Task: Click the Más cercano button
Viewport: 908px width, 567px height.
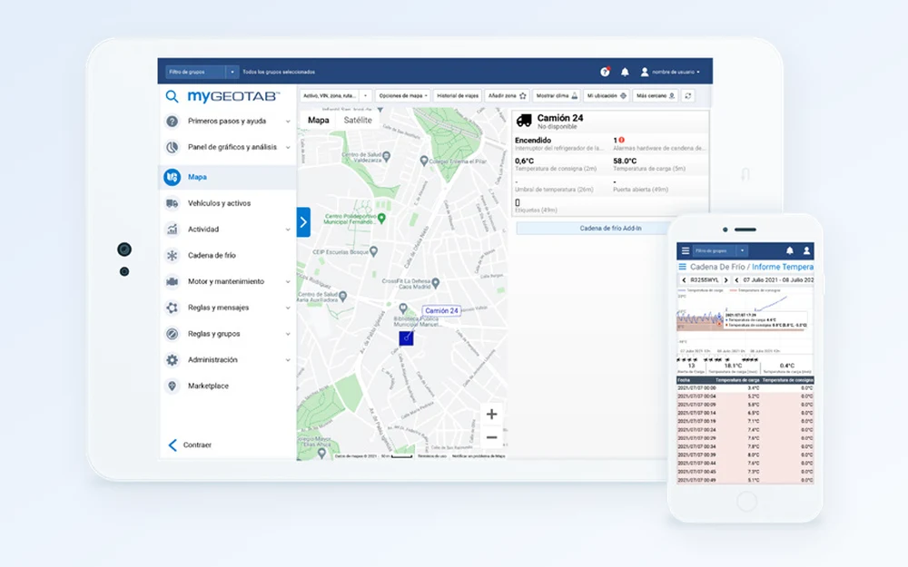Action: click(x=656, y=95)
